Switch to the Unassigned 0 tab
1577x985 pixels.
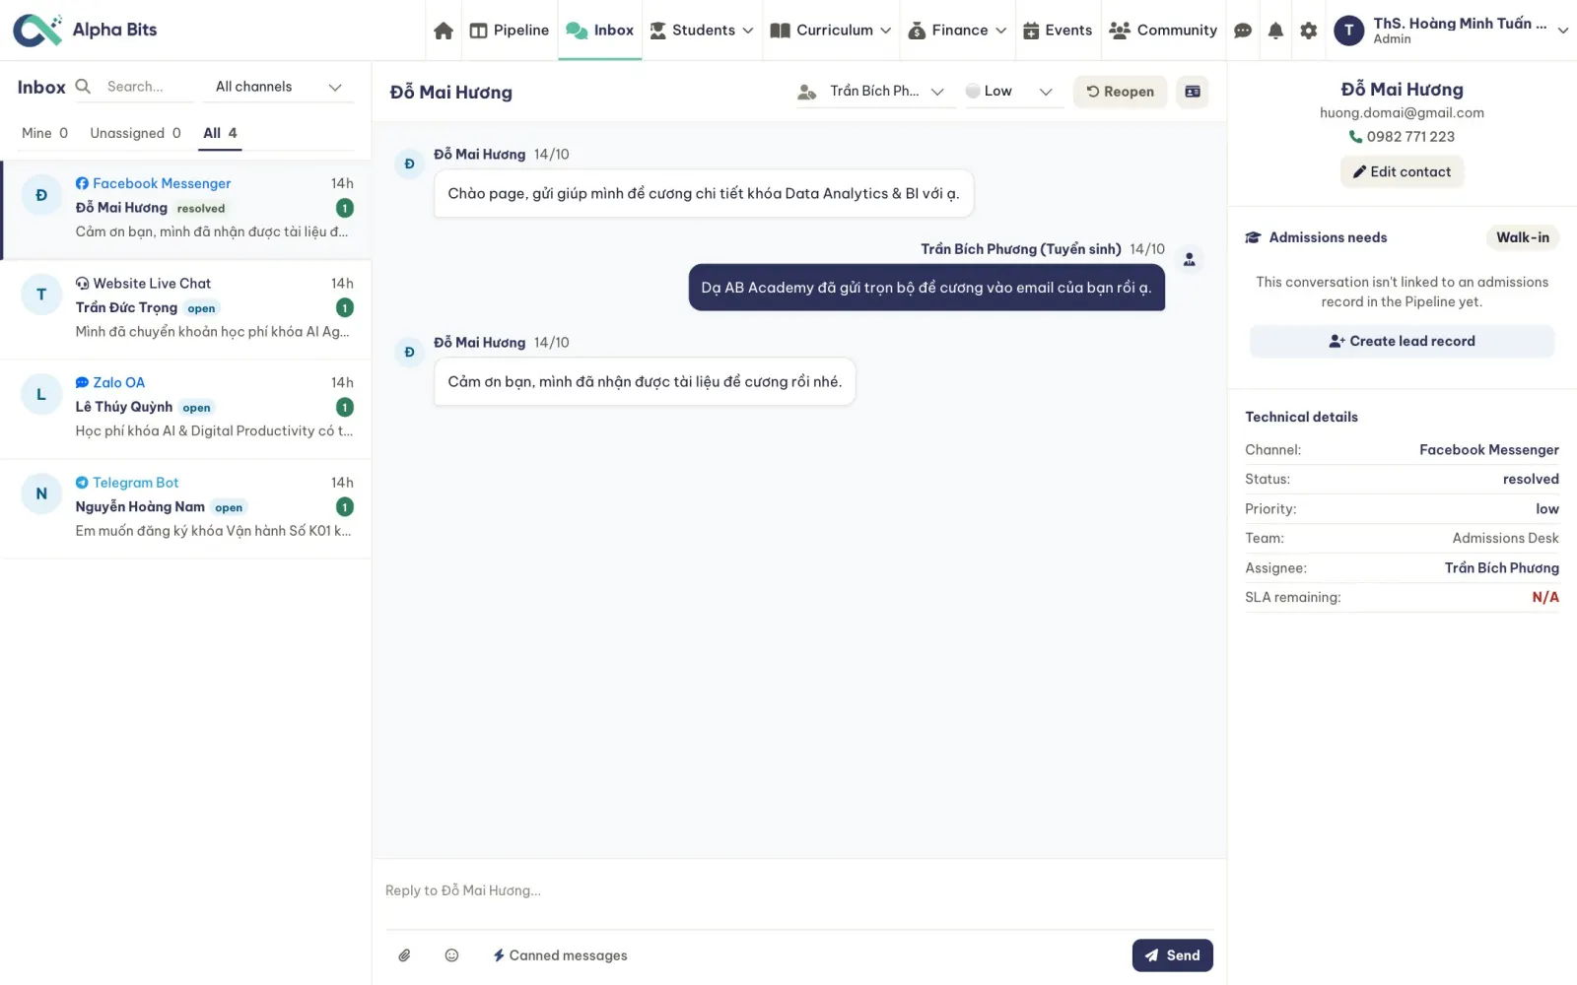[x=135, y=133]
